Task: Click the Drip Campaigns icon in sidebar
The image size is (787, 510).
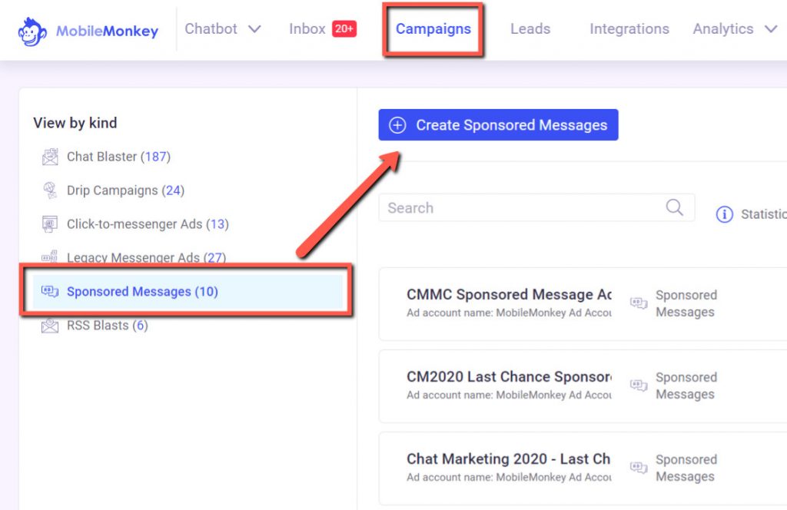Action: click(50, 190)
